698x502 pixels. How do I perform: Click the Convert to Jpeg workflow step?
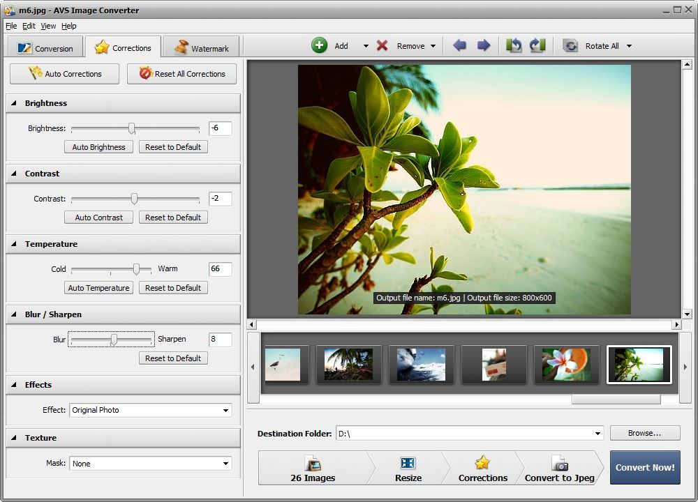[x=559, y=468]
